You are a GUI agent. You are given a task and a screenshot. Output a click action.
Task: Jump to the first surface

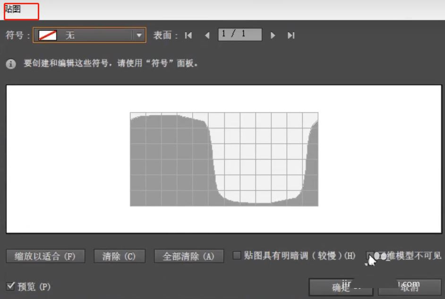pos(188,35)
